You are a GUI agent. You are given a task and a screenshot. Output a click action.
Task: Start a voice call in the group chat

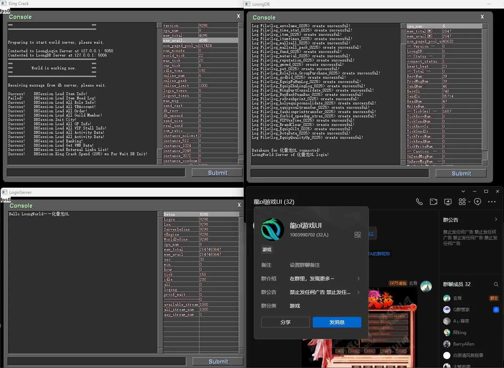pyautogui.click(x=419, y=202)
